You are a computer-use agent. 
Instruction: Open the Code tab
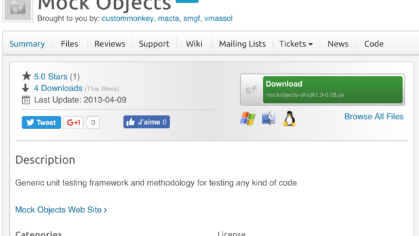click(374, 44)
